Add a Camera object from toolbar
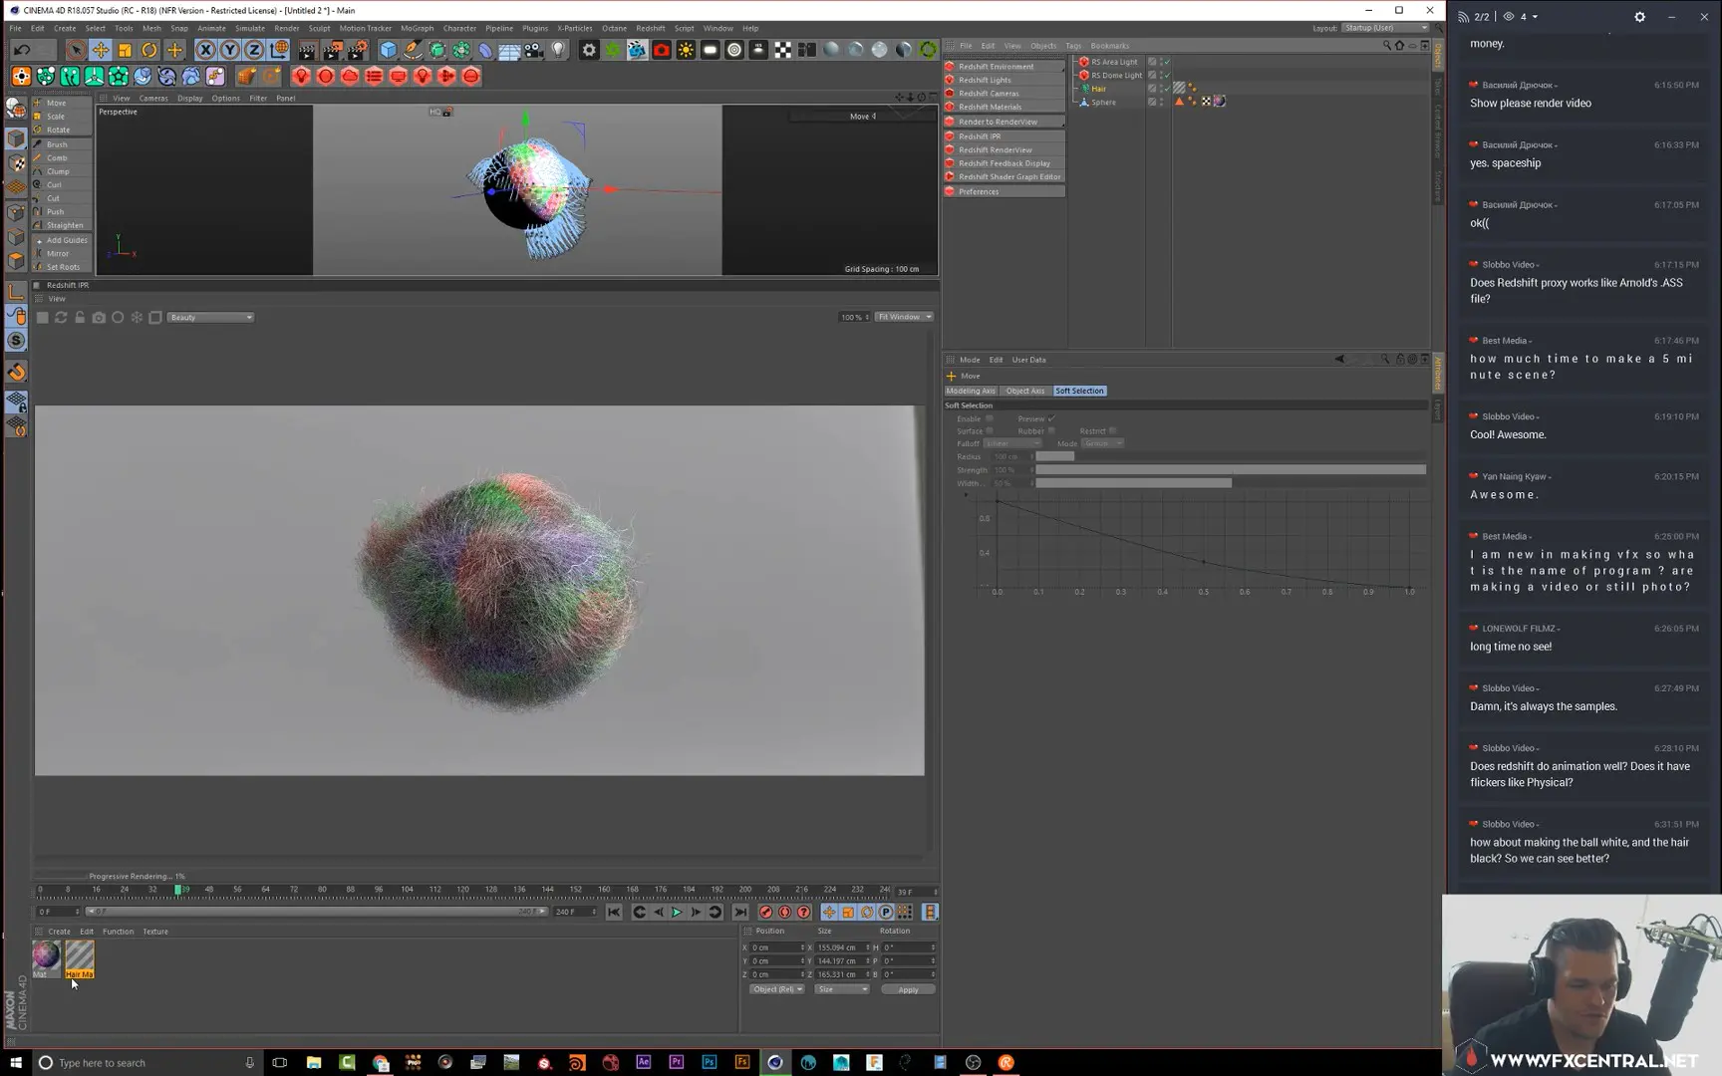1722x1076 pixels. [x=534, y=50]
